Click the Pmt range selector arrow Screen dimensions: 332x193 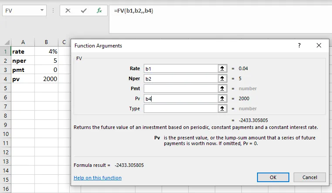click(x=222, y=88)
